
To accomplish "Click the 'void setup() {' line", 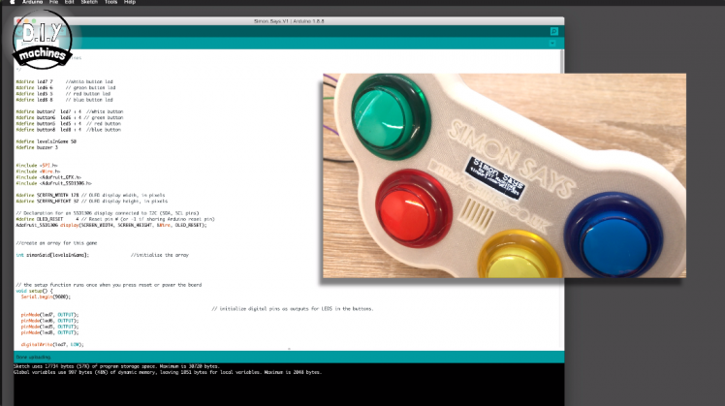I will point(34,292).
